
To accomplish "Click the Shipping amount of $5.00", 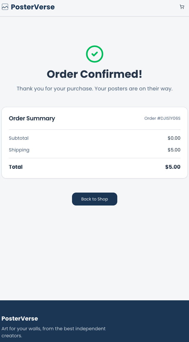I will (x=174, y=150).
